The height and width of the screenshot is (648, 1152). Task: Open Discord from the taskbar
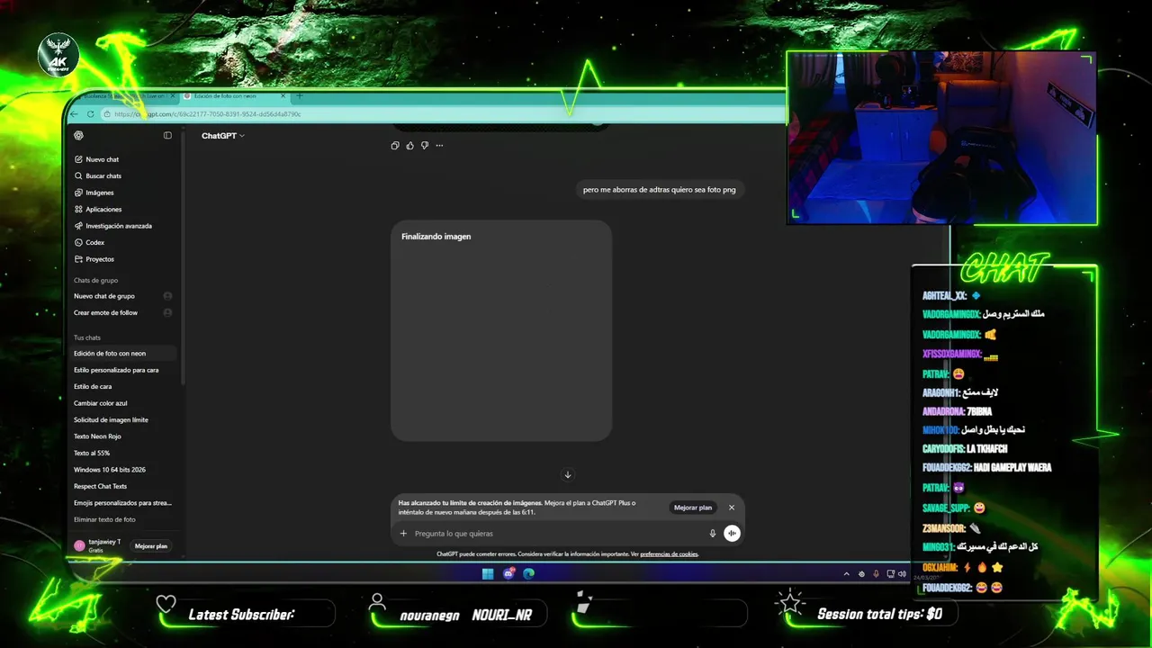click(508, 574)
